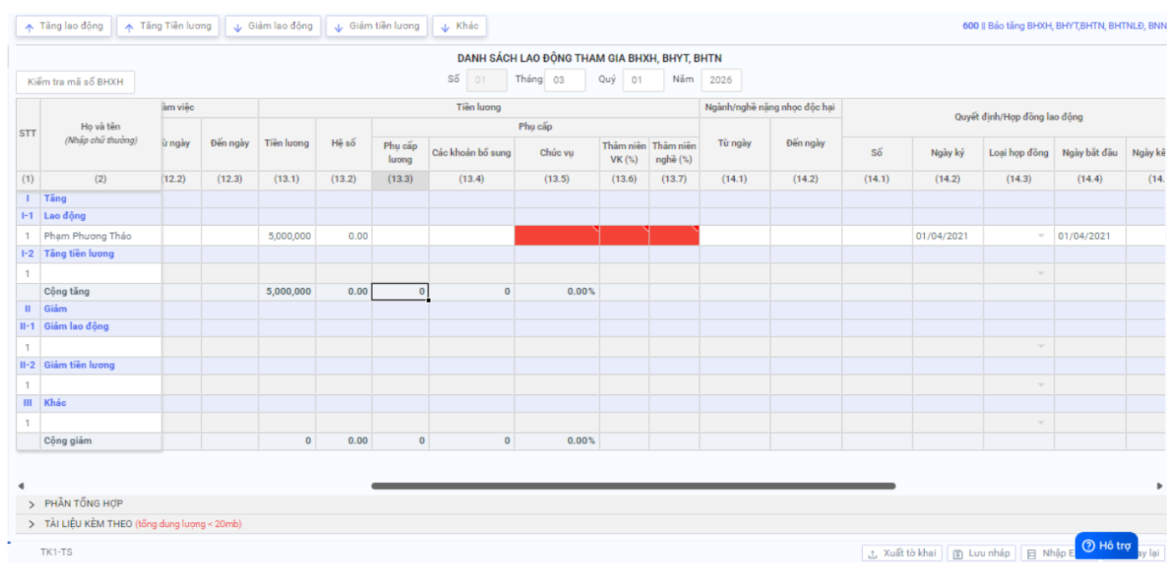Click the Năm input field showing 2026
This screenshot has width=1171, height=569.
pyautogui.click(x=721, y=80)
